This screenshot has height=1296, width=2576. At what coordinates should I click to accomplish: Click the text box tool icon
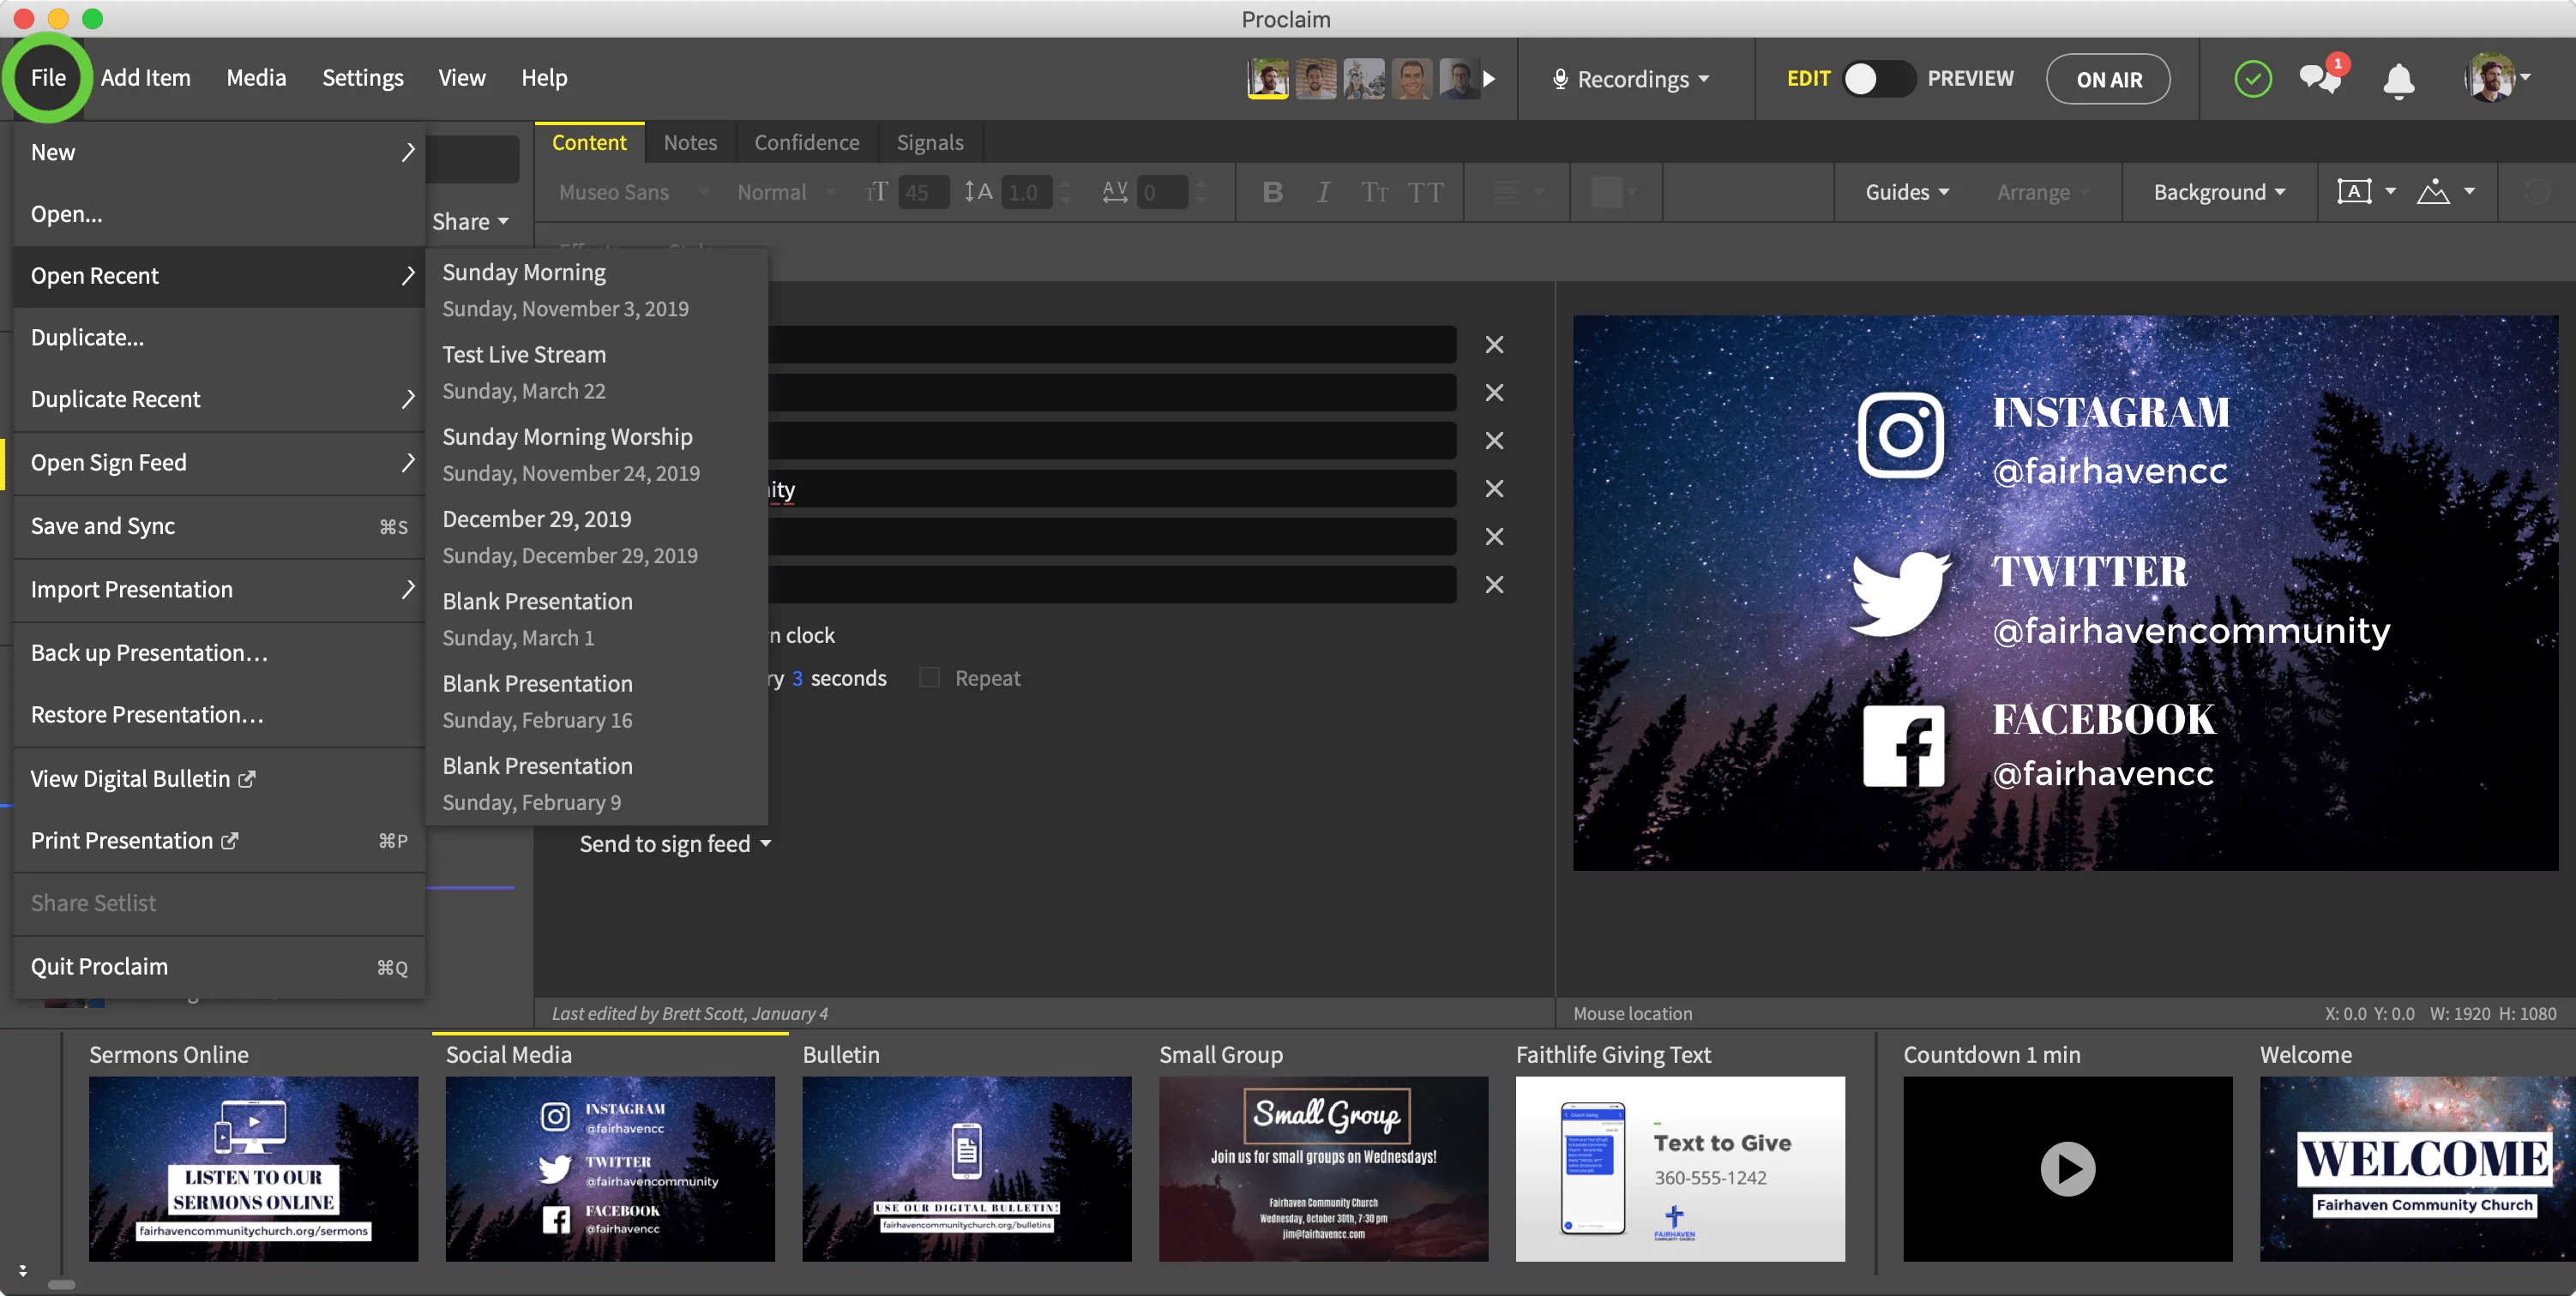2354,192
